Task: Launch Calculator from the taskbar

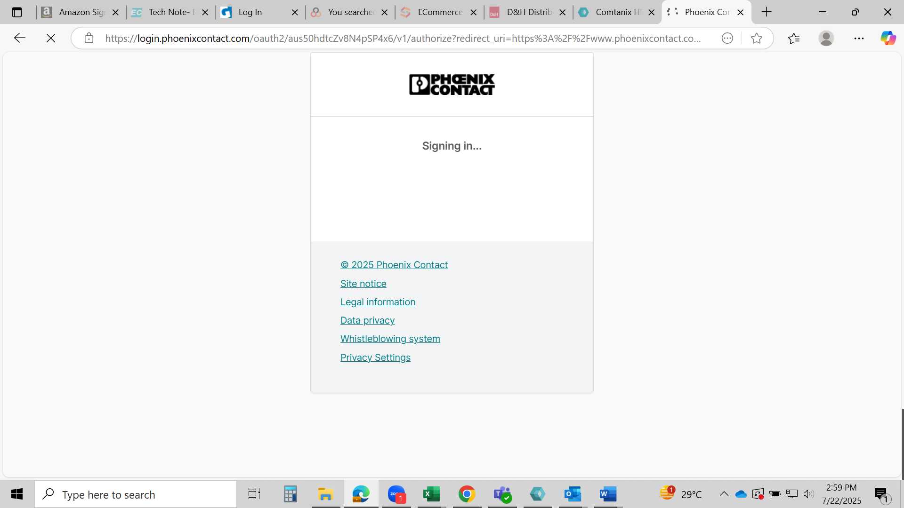Action: pos(290,494)
